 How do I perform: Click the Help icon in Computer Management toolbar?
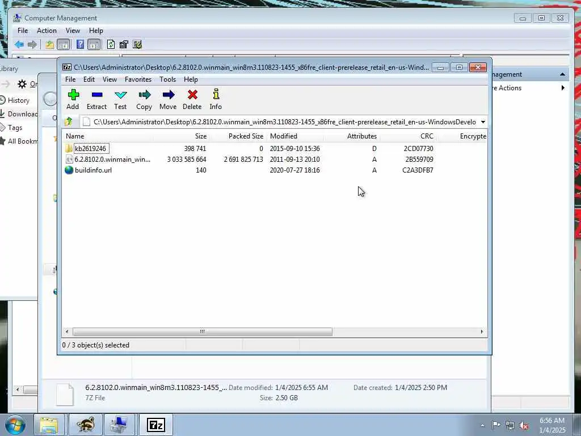click(x=80, y=44)
